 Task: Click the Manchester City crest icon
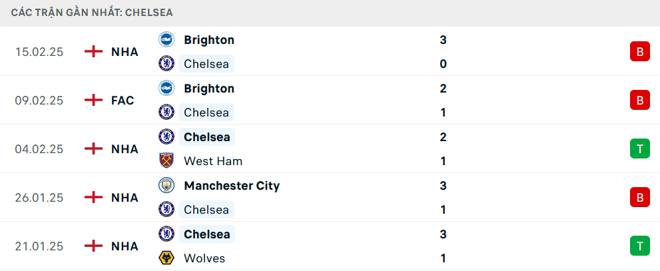(166, 185)
